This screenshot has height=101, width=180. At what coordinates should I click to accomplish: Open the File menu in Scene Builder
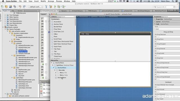[x=20, y=1]
